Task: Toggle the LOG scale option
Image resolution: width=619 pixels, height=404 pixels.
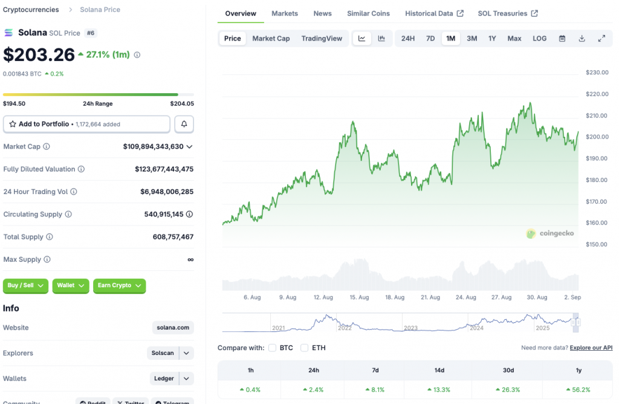Action: pos(540,38)
